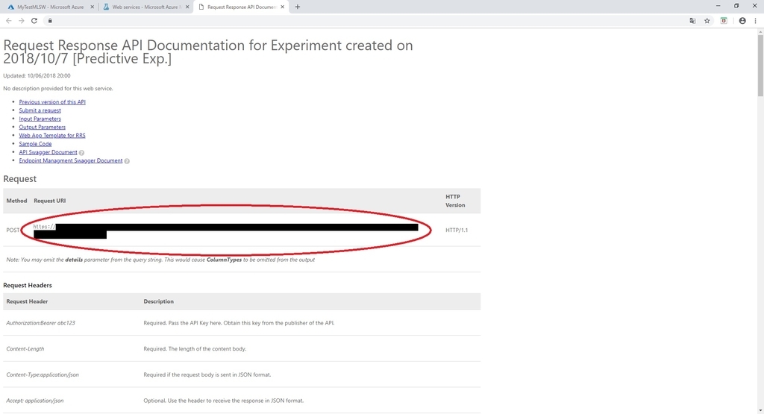Click the page title about Request Response API Documentation
The image size is (764, 414).
point(208,51)
